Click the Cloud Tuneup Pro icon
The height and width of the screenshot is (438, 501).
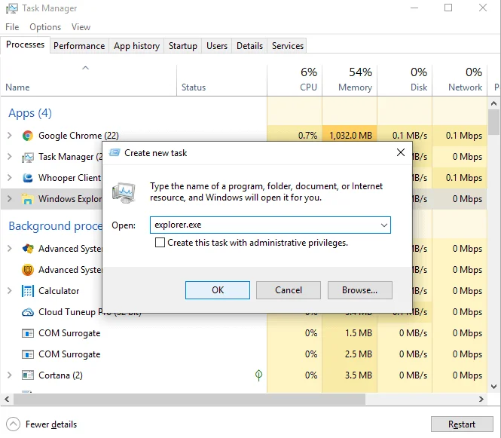click(28, 312)
